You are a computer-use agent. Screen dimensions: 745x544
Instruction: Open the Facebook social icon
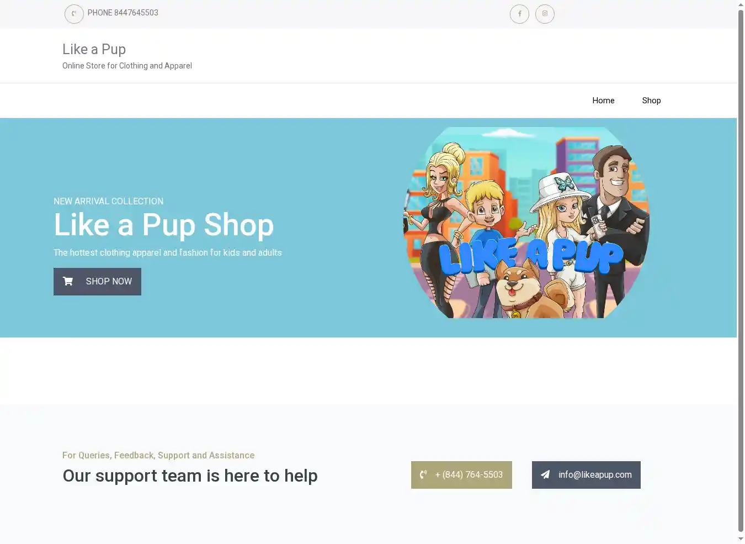[519, 14]
